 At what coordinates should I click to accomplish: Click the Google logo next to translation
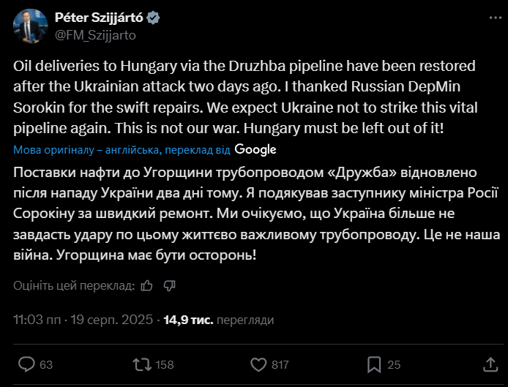(x=256, y=149)
